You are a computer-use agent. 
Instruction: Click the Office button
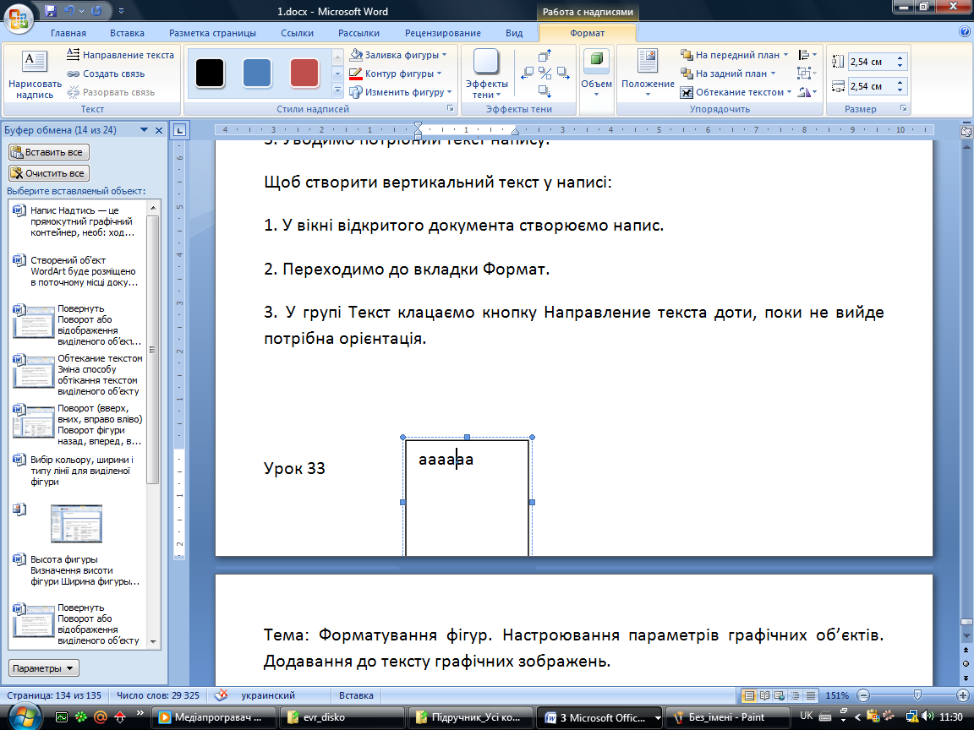pos(18,18)
